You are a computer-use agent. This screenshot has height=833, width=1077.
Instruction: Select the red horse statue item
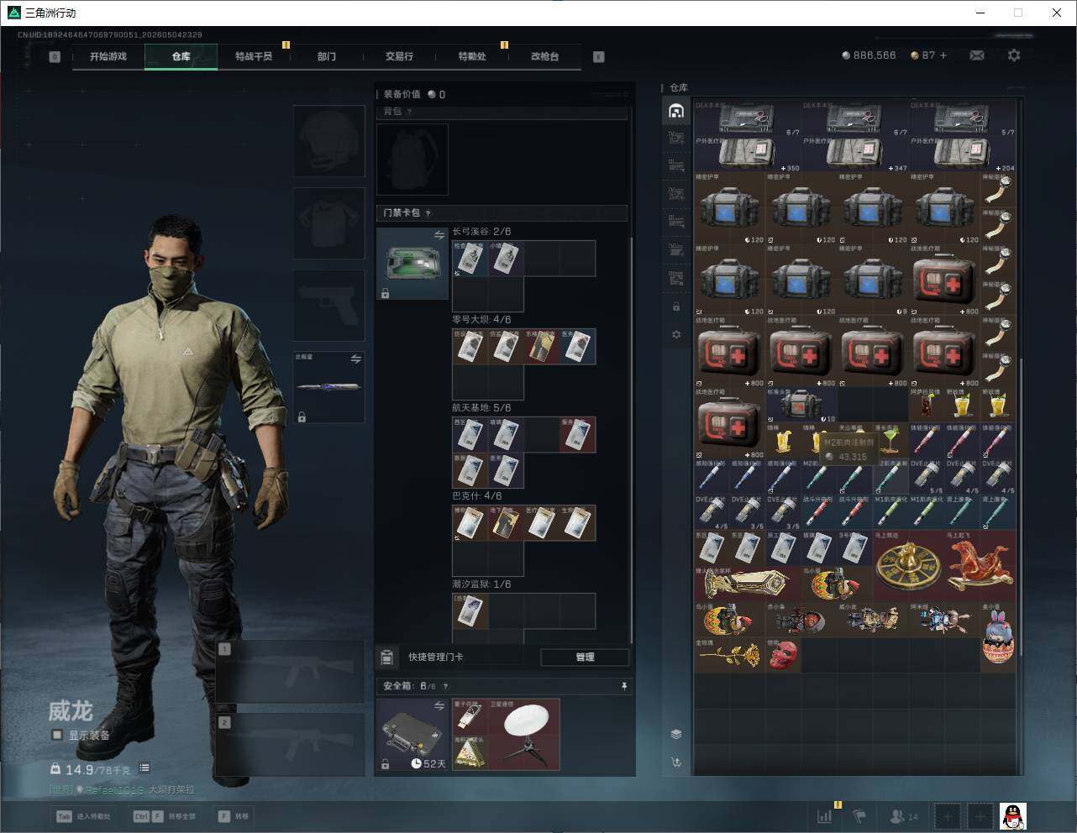(980, 565)
